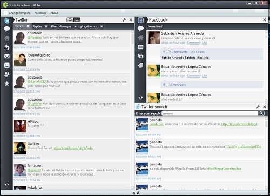The height and width of the screenshot is (196, 270).
Task: Select the Replies tab
Action: click(37, 26)
